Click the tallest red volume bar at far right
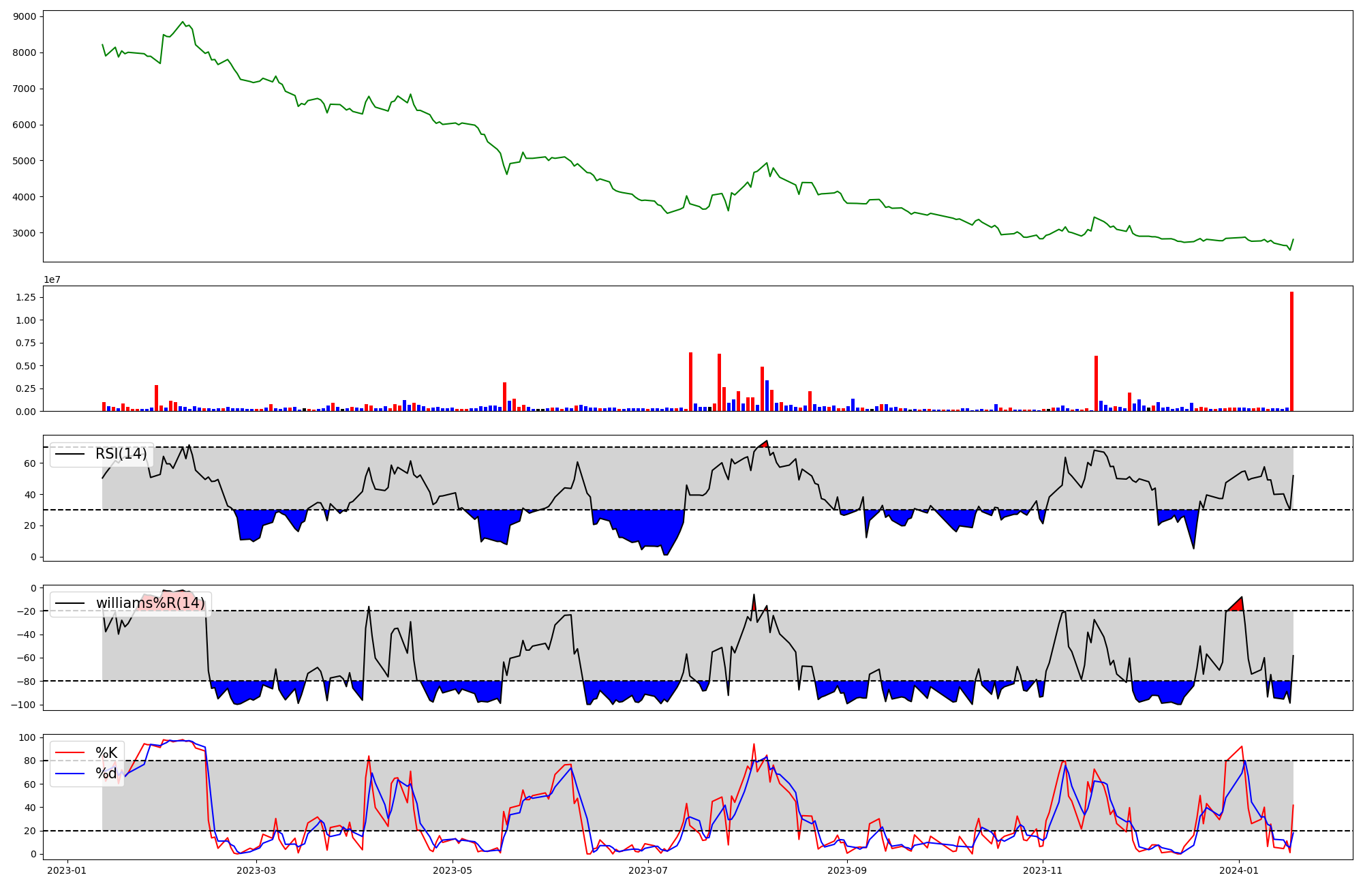 tap(1291, 352)
